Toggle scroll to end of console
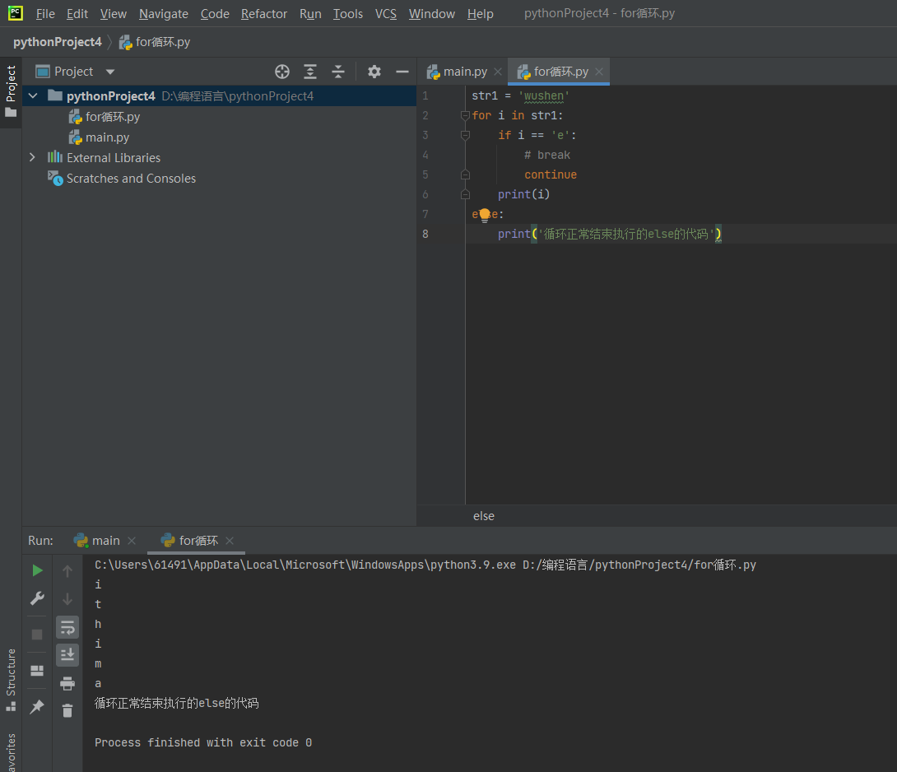 [67, 654]
